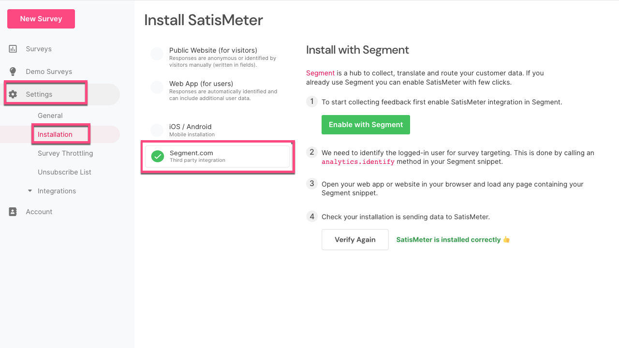Click the Demo Surveys lightbulb icon
619x348 pixels.
[x=13, y=71]
